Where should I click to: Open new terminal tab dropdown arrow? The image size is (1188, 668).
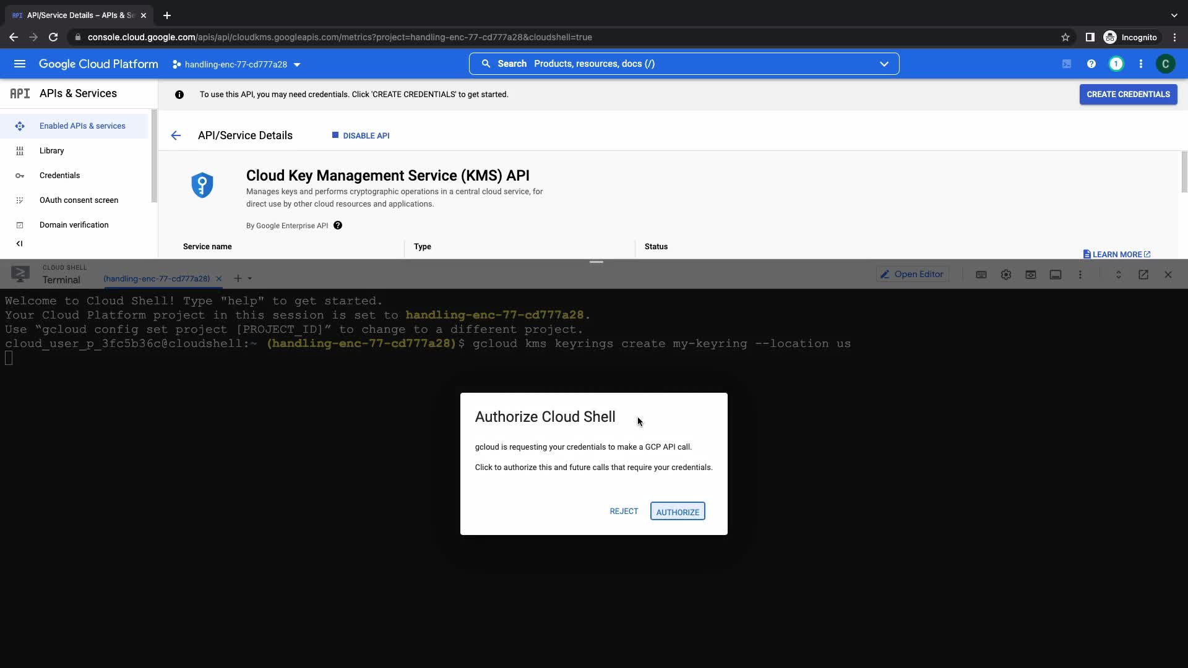[x=250, y=278]
